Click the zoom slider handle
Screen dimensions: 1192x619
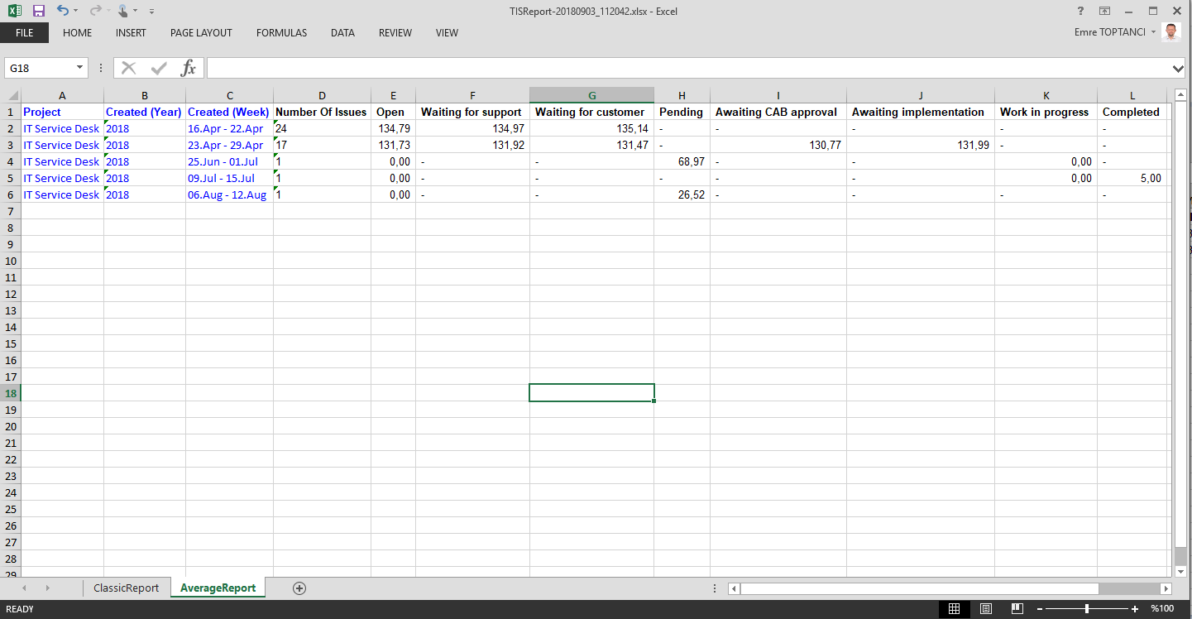(1086, 609)
